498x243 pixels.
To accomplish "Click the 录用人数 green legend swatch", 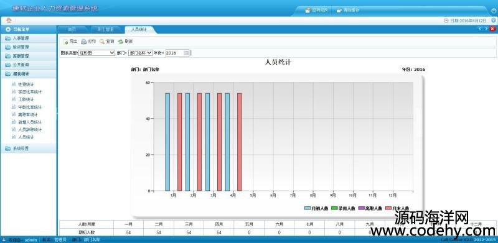I will 334,208.
